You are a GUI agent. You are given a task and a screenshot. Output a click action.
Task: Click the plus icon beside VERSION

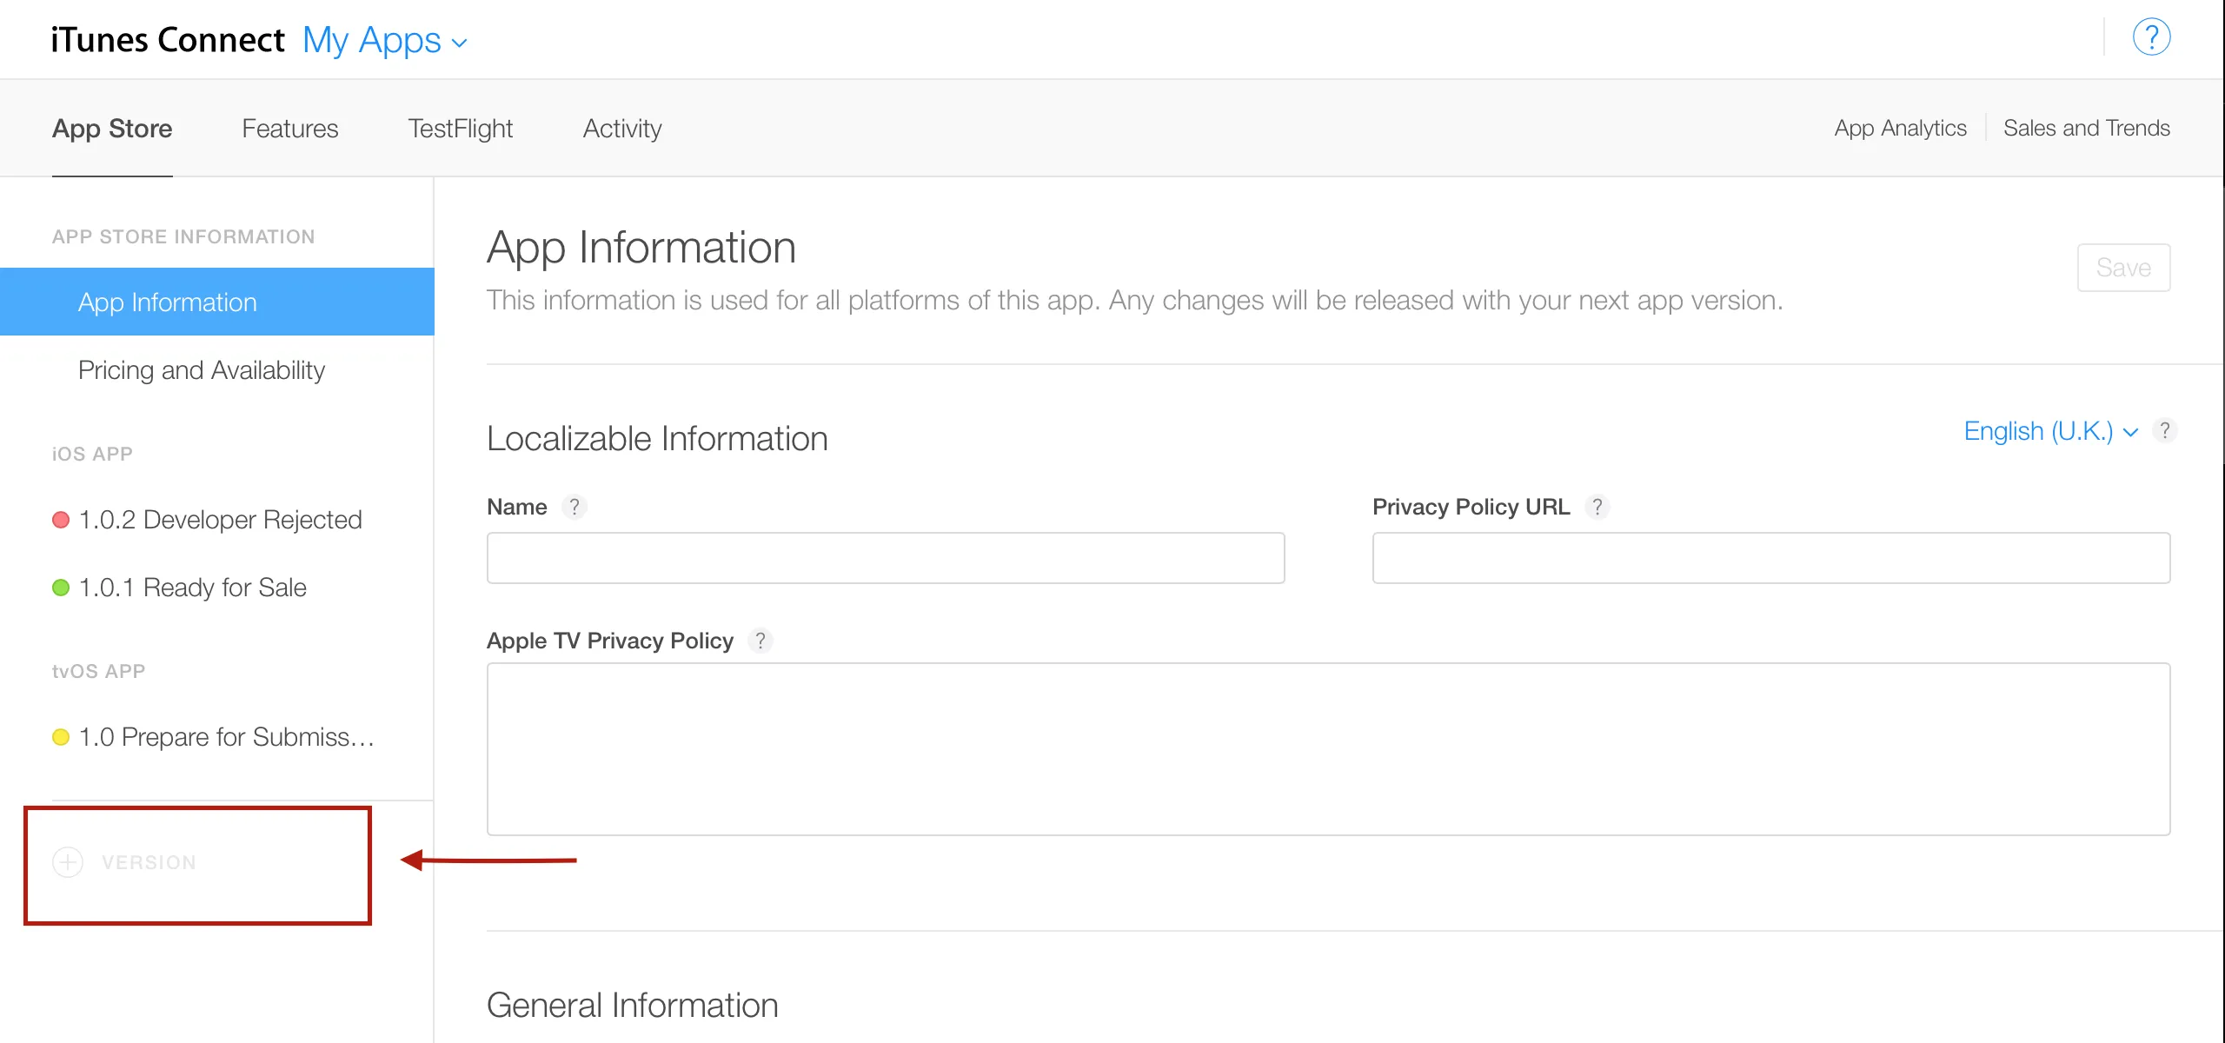[x=68, y=862]
